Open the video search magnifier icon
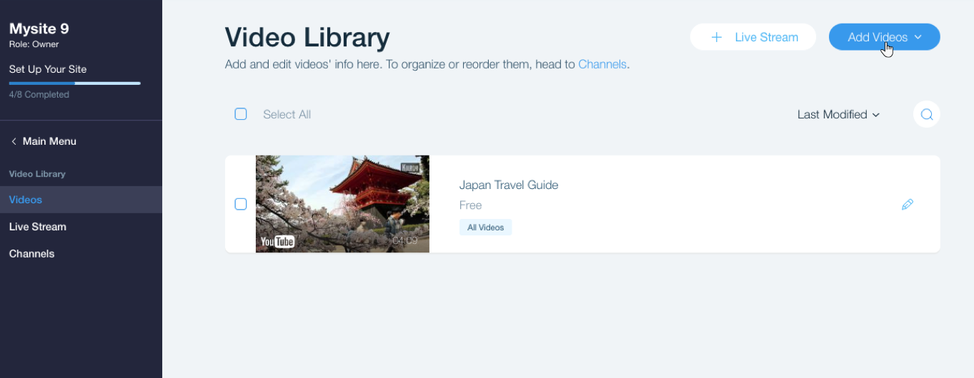Image resolution: width=974 pixels, height=378 pixels. (x=926, y=114)
